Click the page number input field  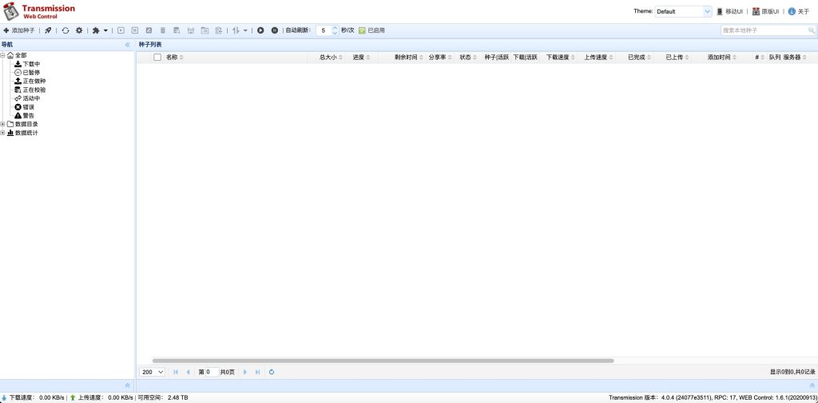pyautogui.click(x=212, y=372)
